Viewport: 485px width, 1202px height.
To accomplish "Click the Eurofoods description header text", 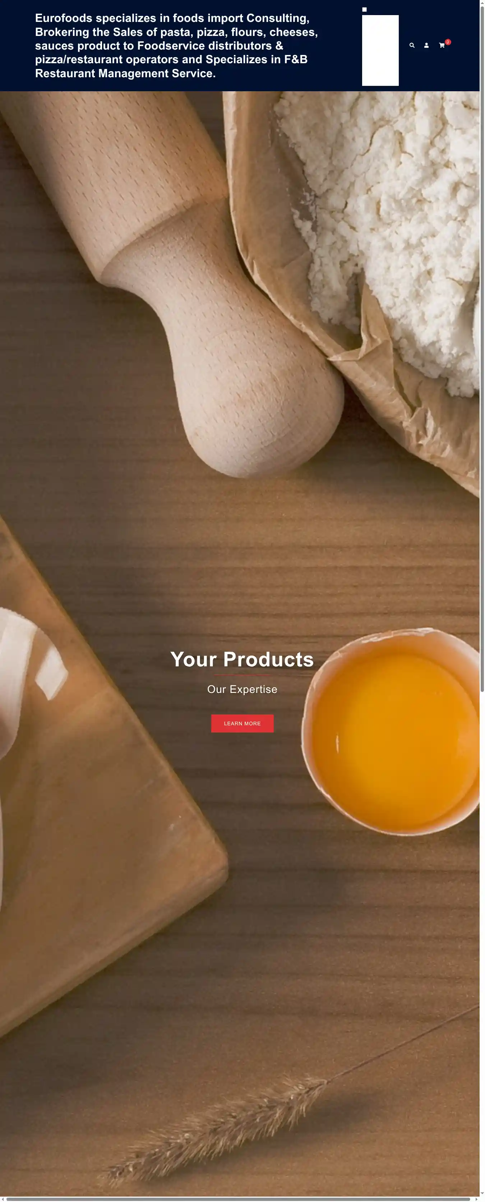I will click(x=176, y=46).
